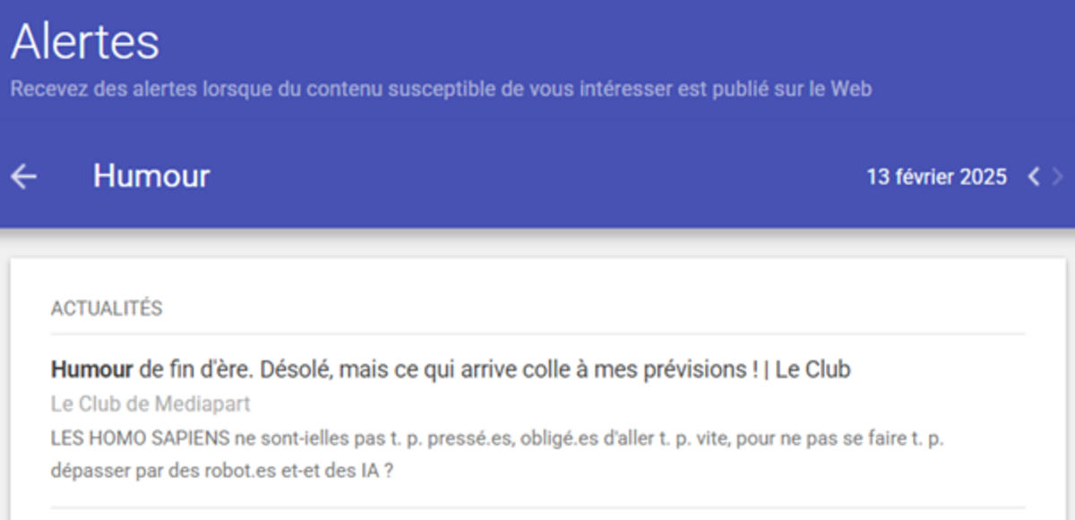
Task: Click the date '13 février 2025'
Action: click(x=935, y=176)
